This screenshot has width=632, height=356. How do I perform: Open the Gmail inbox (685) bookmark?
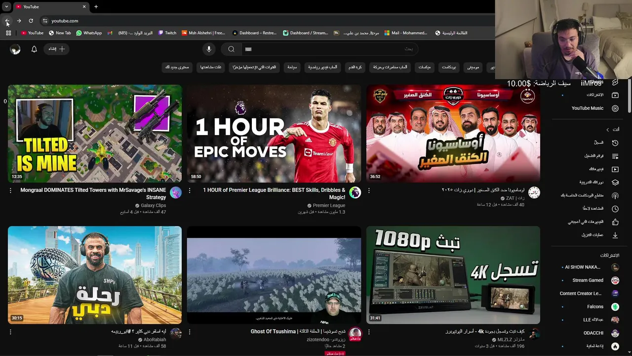pos(130,33)
